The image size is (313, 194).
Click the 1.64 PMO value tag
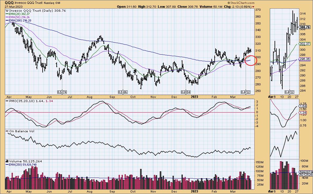303,106
